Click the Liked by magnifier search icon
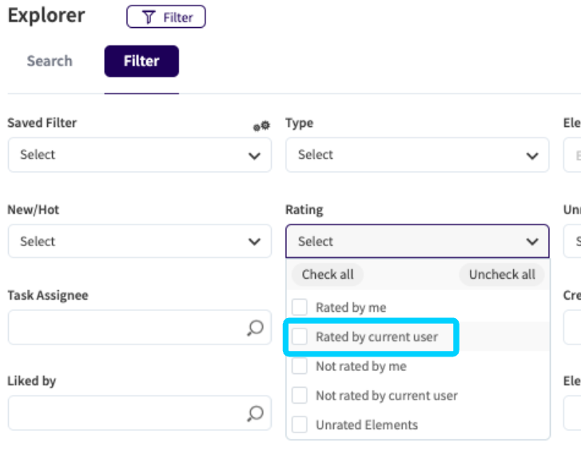Image resolution: width=581 pixels, height=450 pixels. pos(254,412)
